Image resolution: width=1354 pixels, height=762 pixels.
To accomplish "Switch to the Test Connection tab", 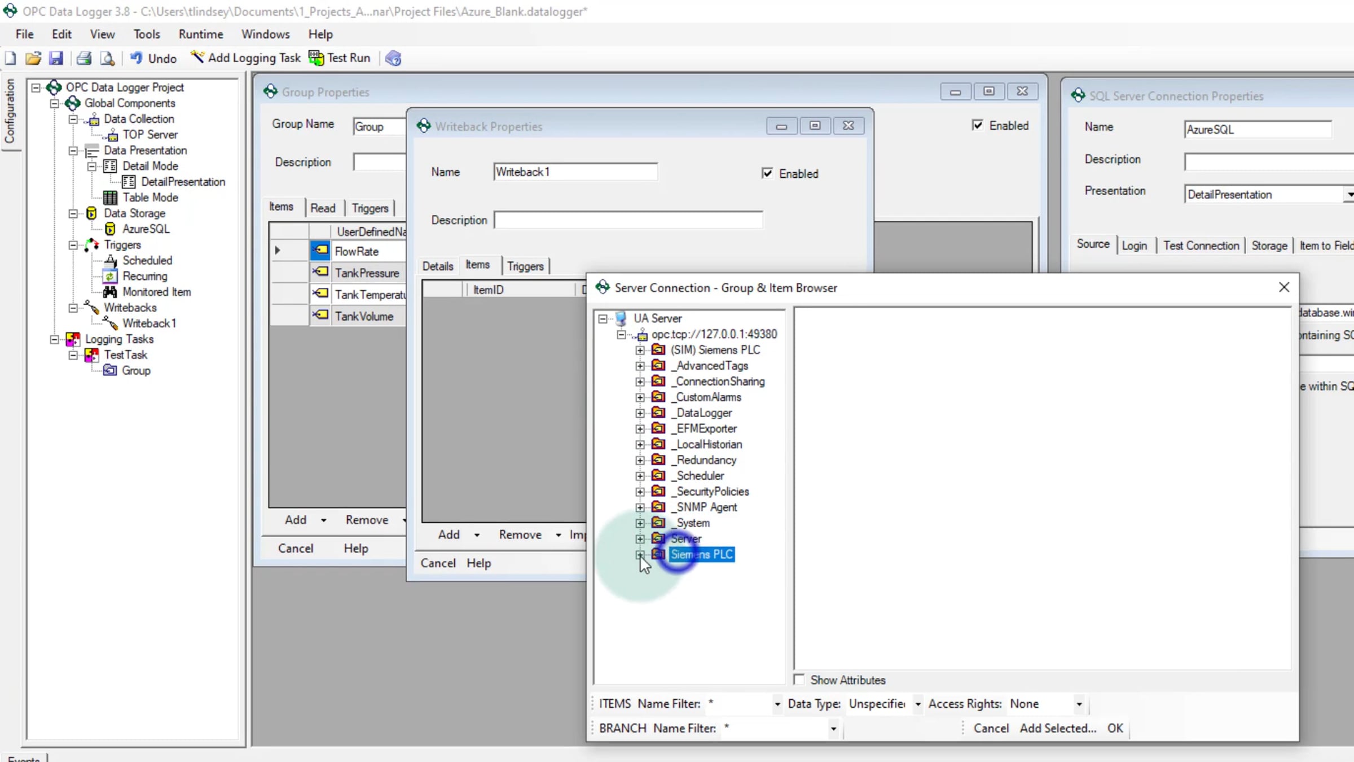I will coord(1201,246).
